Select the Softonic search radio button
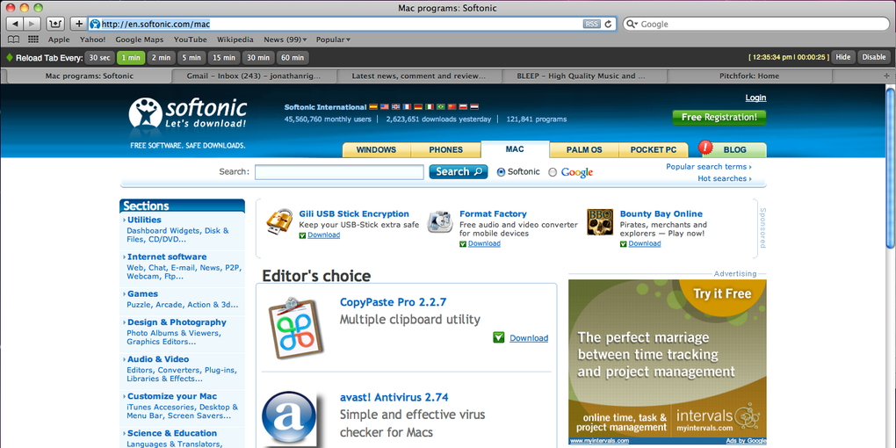896x448 pixels. coord(501,172)
